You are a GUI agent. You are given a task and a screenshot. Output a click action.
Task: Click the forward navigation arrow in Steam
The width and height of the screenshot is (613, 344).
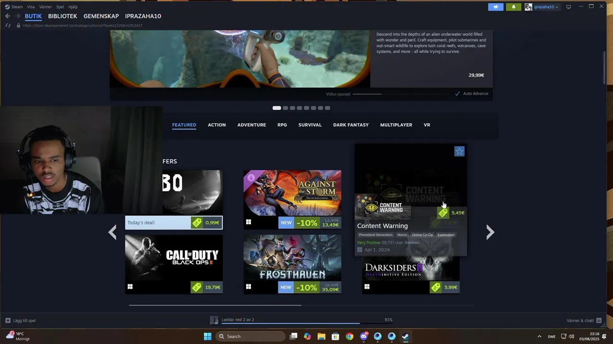pyautogui.click(x=18, y=16)
